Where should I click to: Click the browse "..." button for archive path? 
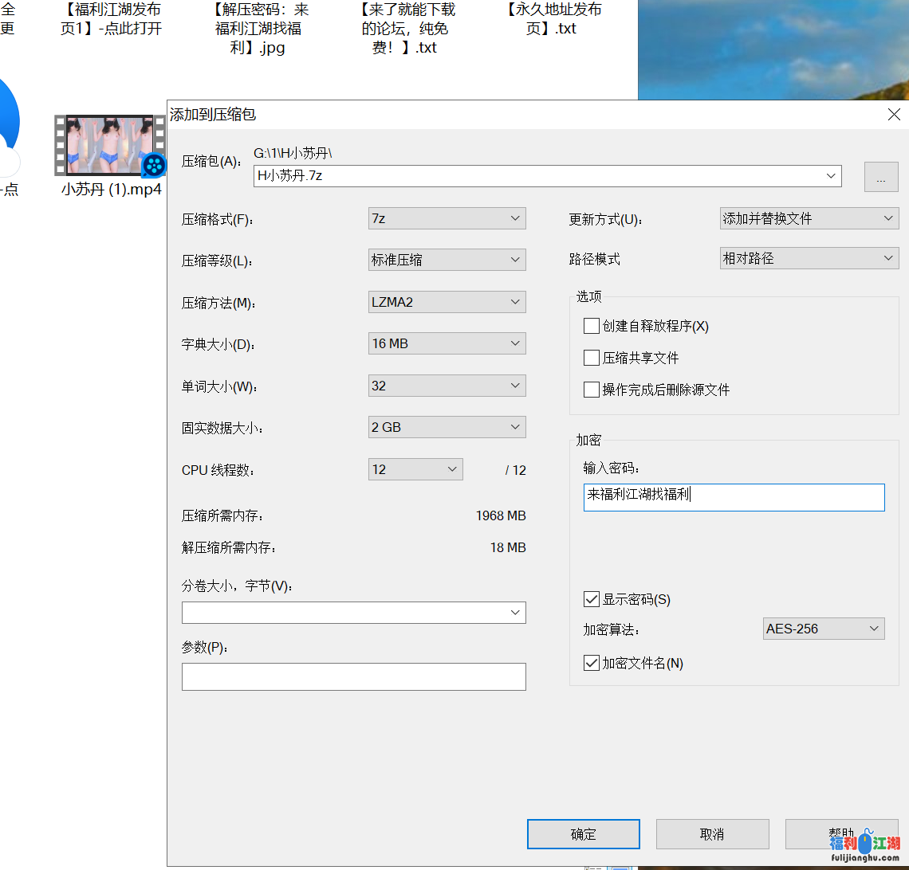click(880, 177)
